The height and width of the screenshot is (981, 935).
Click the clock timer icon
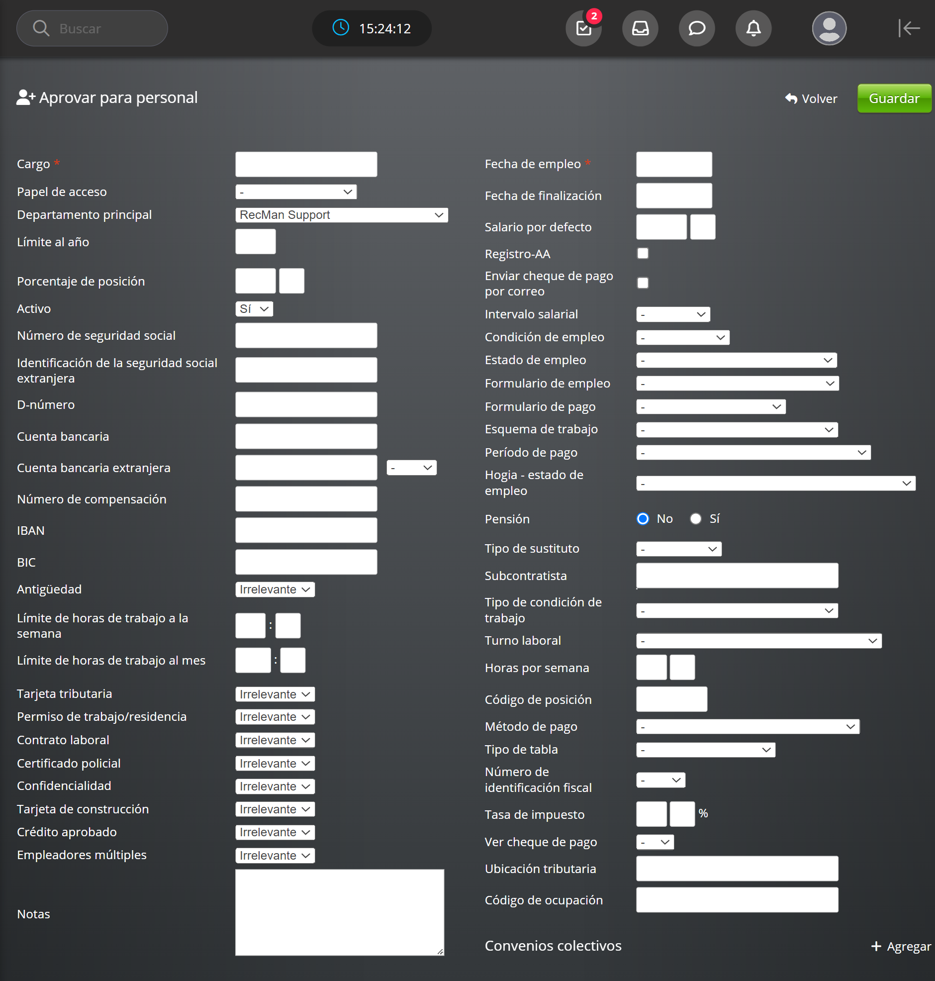pyautogui.click(x=341, y=28)
